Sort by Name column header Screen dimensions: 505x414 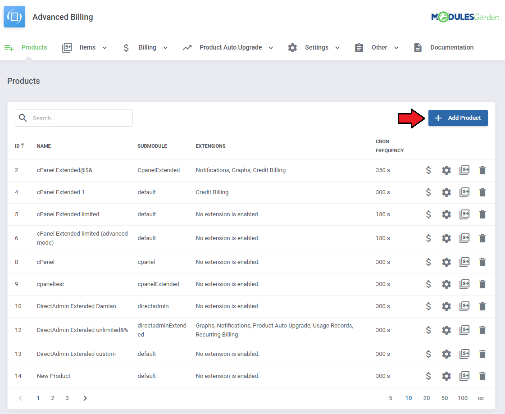(44, 146)
